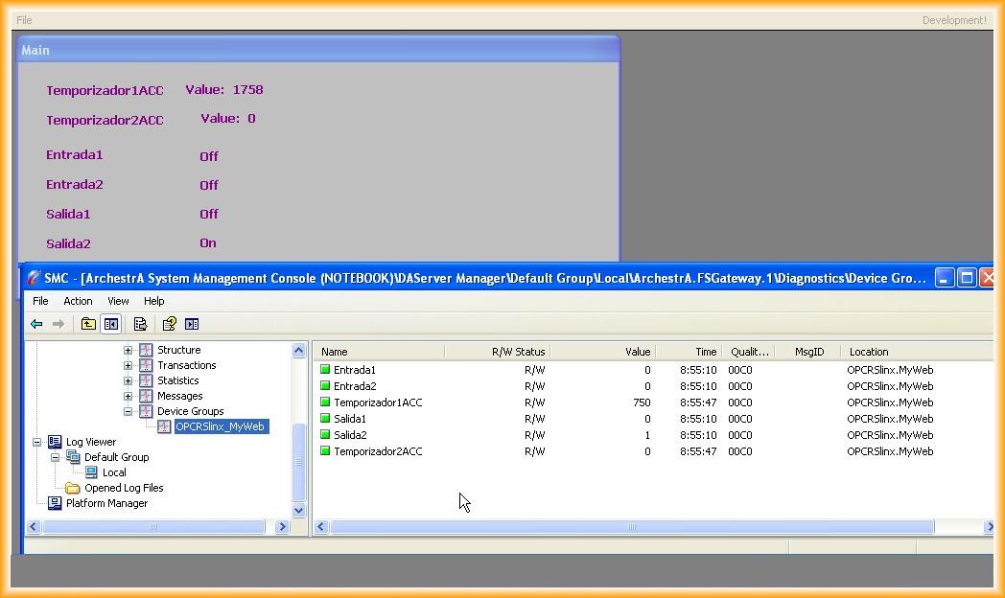The image size is (1005, 598).
Task: Toggle the Show/Hide Console Tree button
Action: 111,324
